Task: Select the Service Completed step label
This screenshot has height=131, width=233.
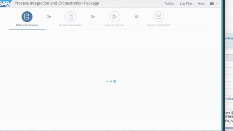Action: coord(159,25)
